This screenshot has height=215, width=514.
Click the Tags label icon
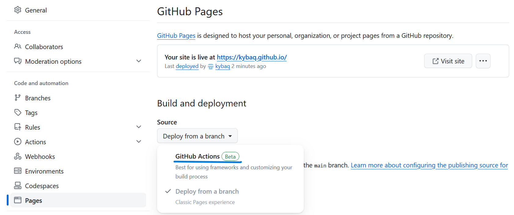coord(18,113)
